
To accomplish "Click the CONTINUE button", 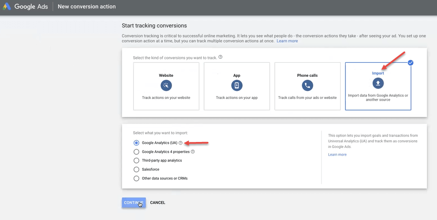I will pos(134,203).
